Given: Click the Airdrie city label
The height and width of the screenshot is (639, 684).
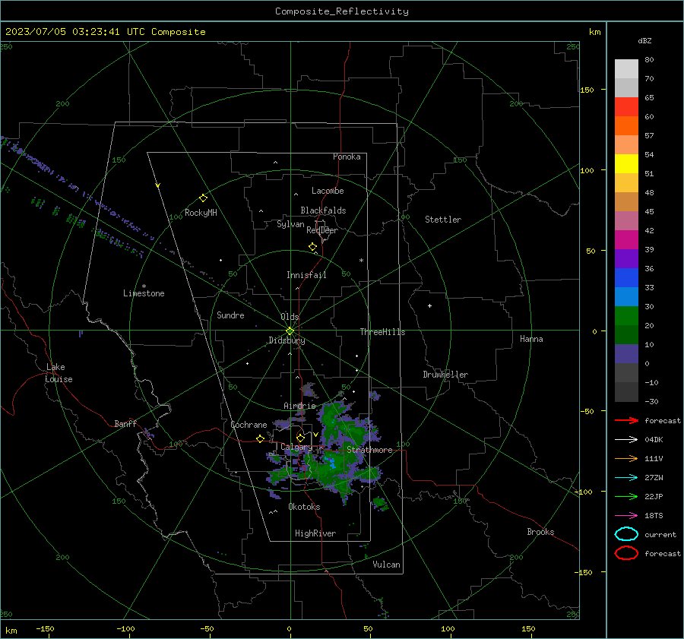Looking at the screenshot, I should [299, 406].
